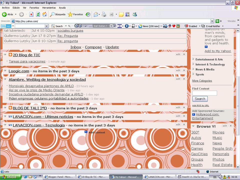Screen dimensions: 240x180
Task: Play the radio stream
Action: point(76,26)
